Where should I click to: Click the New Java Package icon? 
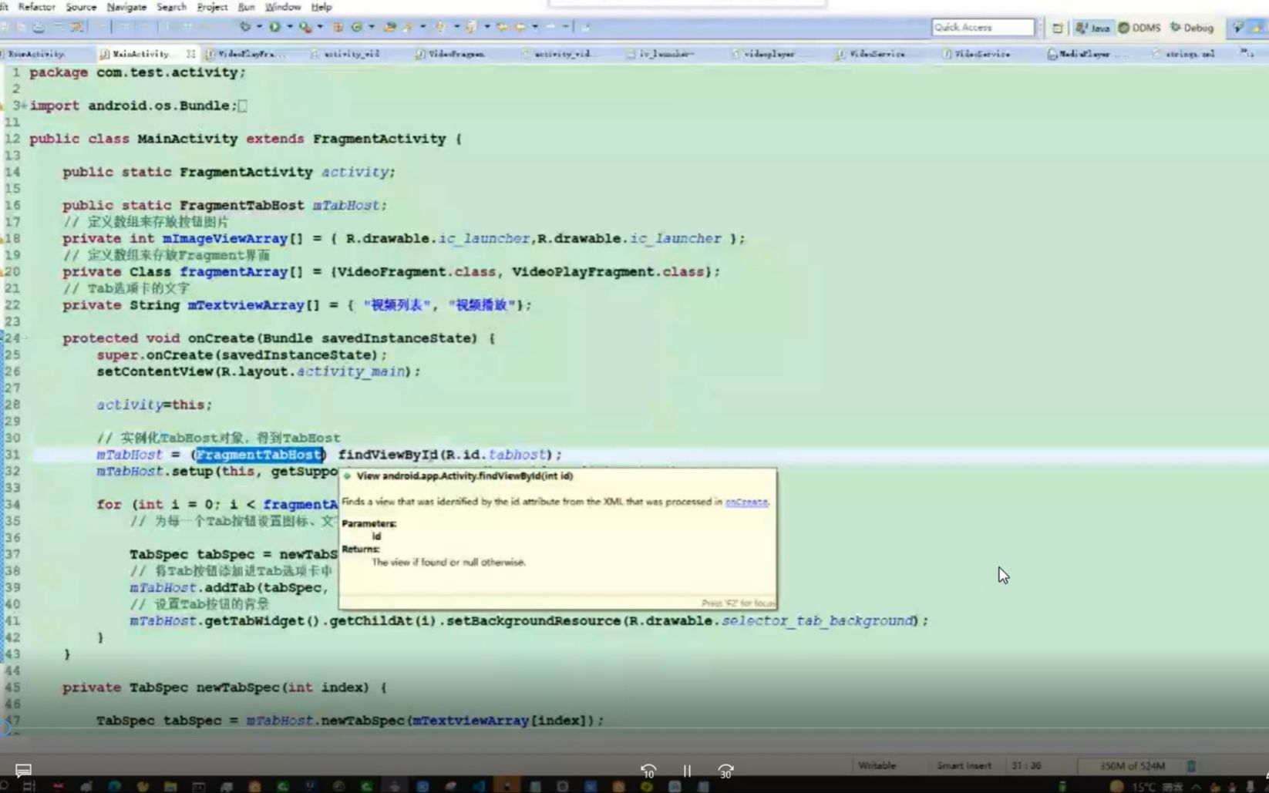(338, 27)
